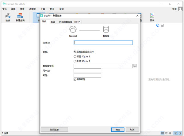Image resolution: width=184 pixels, height=136 pixels.
Task: Confirm with the 确定 button
Action: (118, 130)
